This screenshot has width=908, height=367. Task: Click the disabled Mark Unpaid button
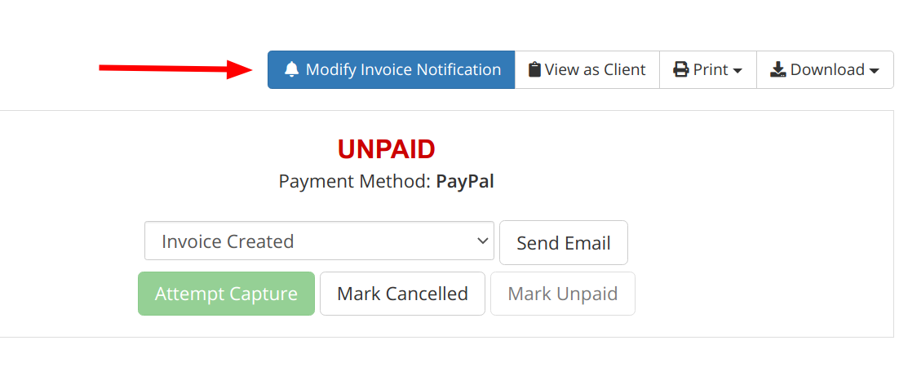[563, 294]
